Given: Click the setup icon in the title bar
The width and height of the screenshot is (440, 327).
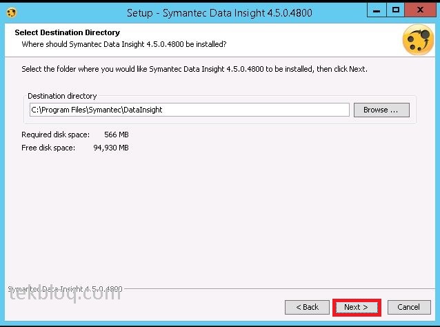Looking at the screenshot, I should click(12, 12).
